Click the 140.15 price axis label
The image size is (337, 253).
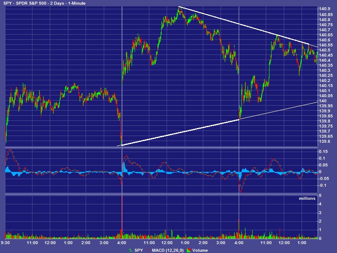coord(326,86)
